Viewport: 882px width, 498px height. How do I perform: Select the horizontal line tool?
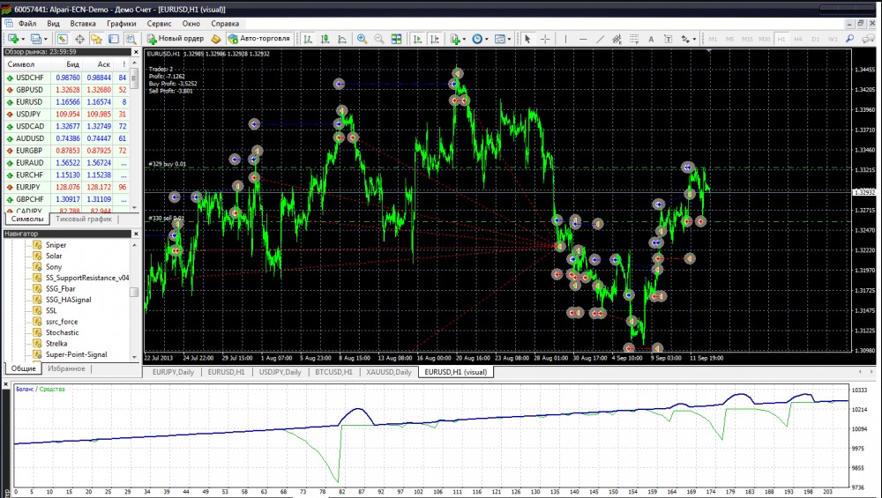(x=583, y=39)
